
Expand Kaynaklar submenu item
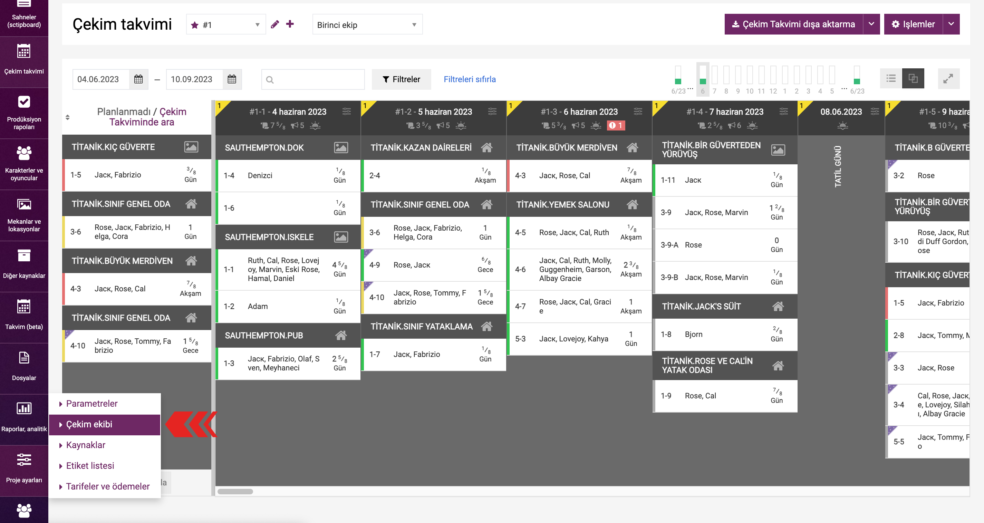tap(105, 445)
